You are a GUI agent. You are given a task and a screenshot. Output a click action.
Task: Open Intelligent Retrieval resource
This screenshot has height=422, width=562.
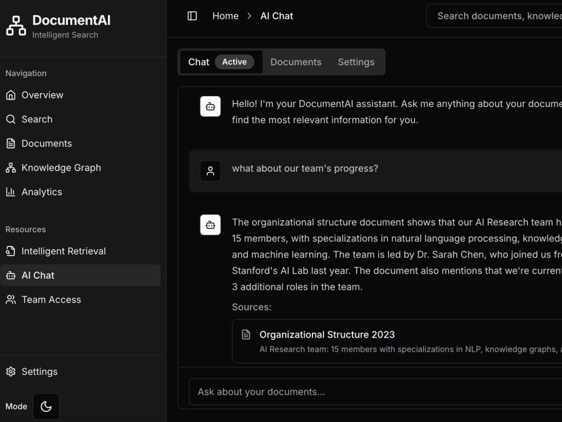pyautogui.click(x=80, y=251)
